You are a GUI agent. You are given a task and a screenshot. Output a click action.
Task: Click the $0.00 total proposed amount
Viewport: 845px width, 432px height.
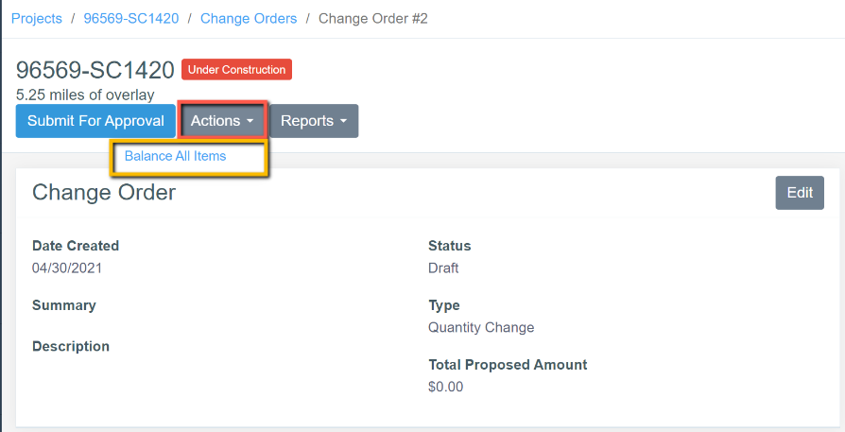[x=445, y=386]
